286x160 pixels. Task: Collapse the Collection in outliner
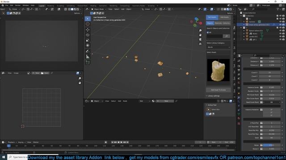241,16
